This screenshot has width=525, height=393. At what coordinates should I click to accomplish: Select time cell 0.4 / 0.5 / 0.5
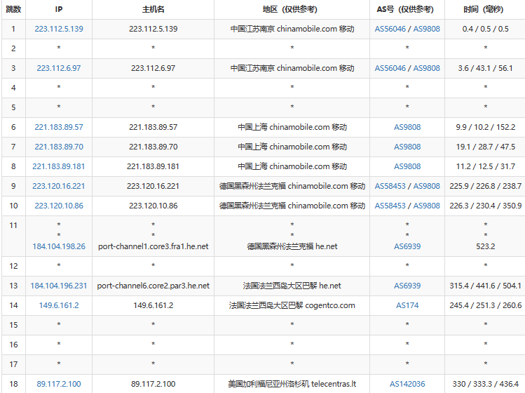[x=485, y=29]
